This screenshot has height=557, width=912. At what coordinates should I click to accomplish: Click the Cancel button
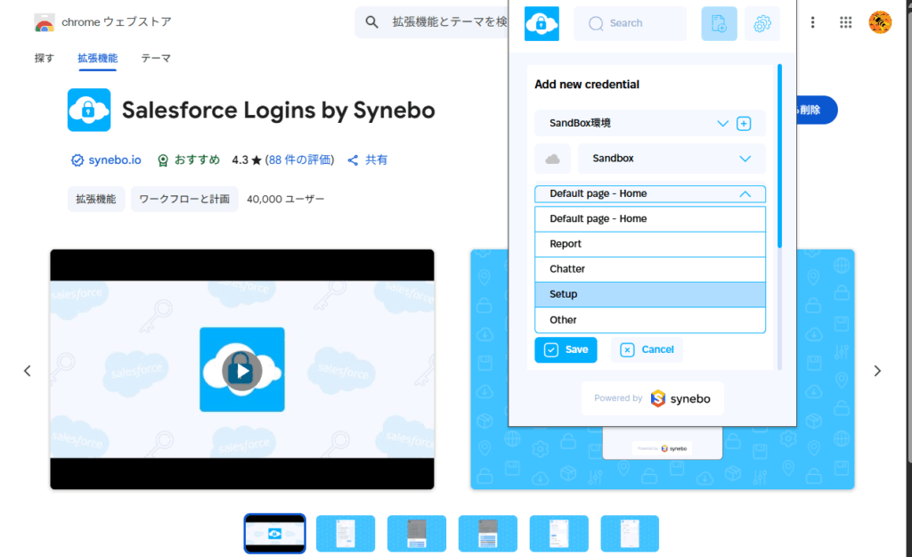click(647, 349)
